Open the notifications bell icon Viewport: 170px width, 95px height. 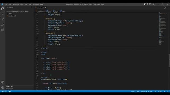[x=168, y=91]
